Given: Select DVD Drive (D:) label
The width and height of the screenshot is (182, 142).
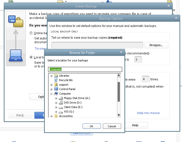Looking at the screenshot, I should (73, 103).
